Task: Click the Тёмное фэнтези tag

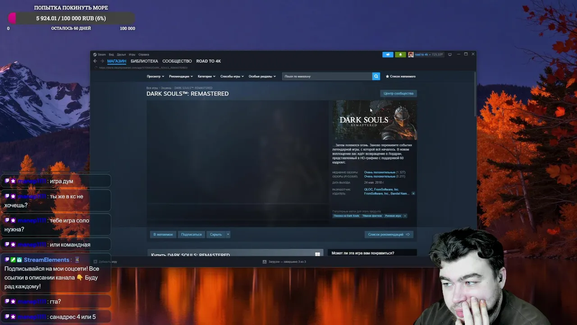Action: pyautogui.click(x=372, y=216)
